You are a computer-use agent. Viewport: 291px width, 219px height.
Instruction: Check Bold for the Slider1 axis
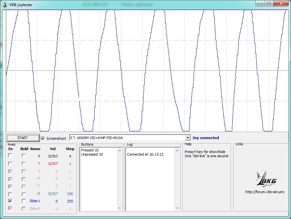pos(24,201)
